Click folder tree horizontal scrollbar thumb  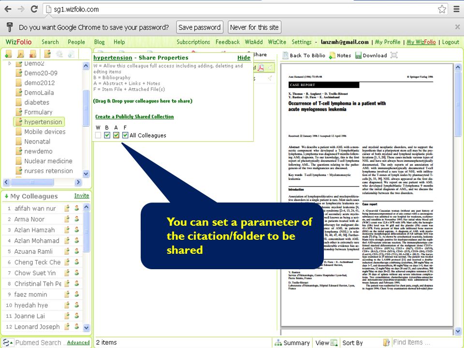point(32,182)
